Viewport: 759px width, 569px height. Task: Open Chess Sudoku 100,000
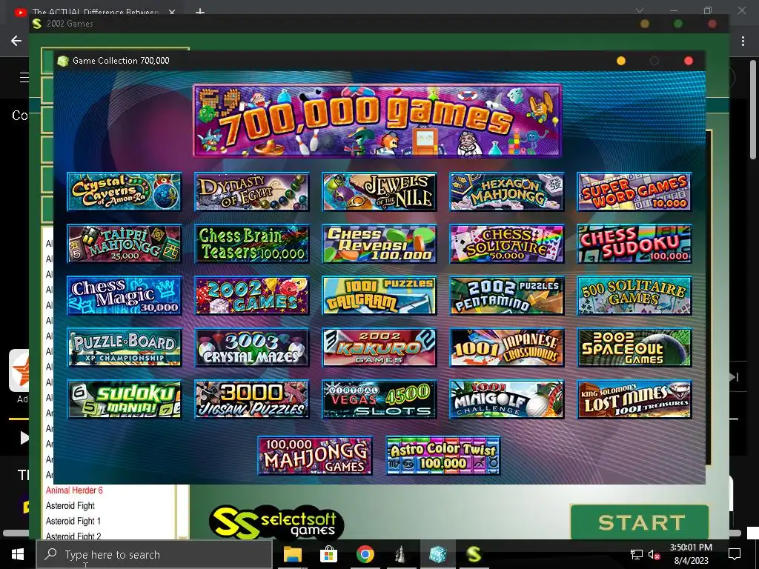pos(634,243)
